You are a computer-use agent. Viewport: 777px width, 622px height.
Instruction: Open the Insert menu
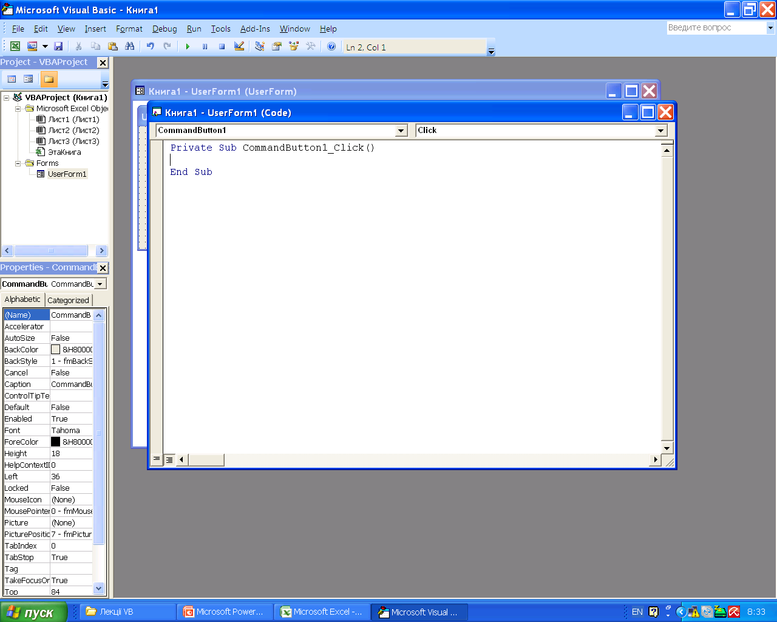(95, 29)
